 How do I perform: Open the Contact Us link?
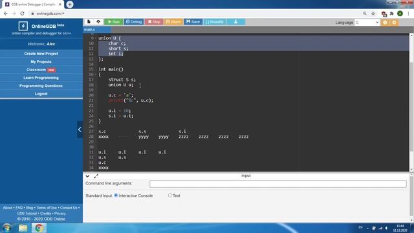[69, 208]
